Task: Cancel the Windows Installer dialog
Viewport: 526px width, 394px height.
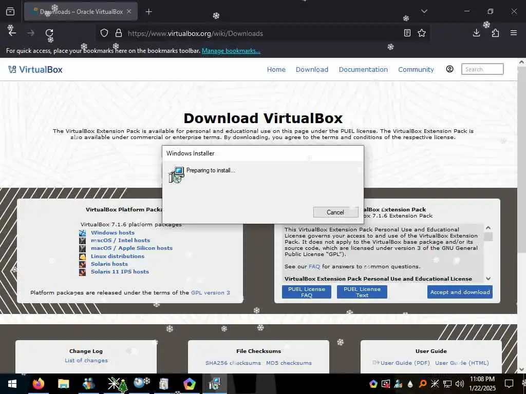Action: (x=335, y=212)
